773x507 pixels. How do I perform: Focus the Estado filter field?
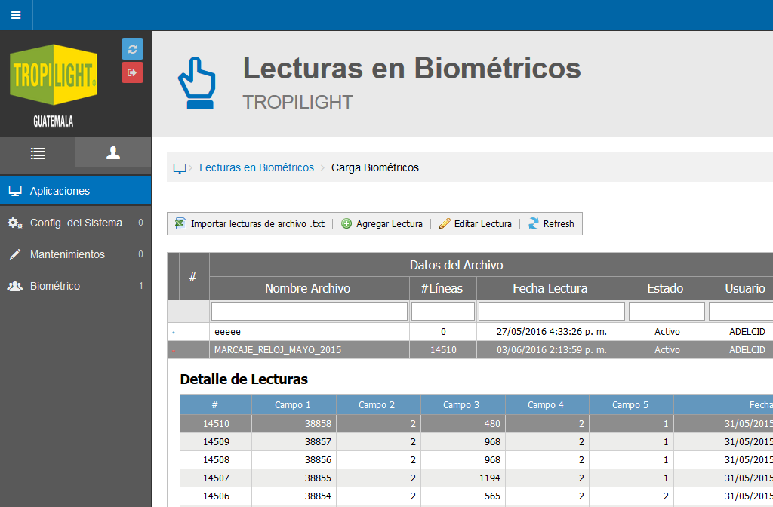(667, 312)
